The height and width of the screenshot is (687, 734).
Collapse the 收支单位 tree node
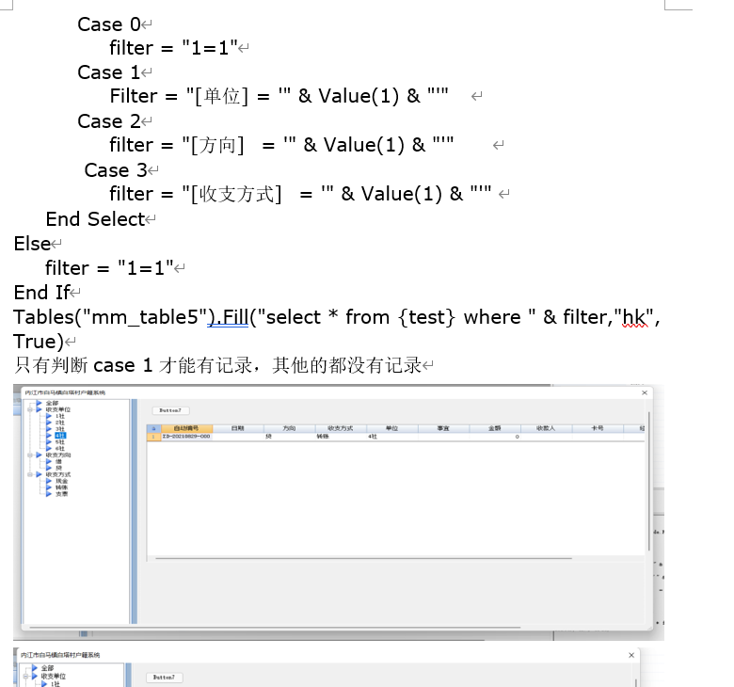point(29,410)
